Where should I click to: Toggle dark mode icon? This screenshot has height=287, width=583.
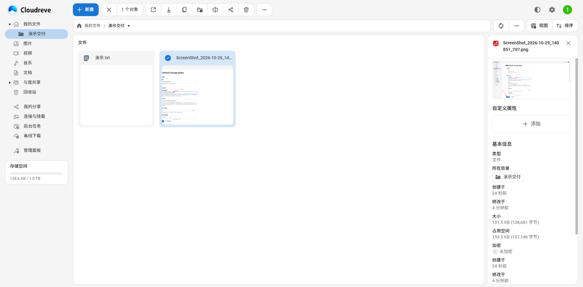coord(537,10)
